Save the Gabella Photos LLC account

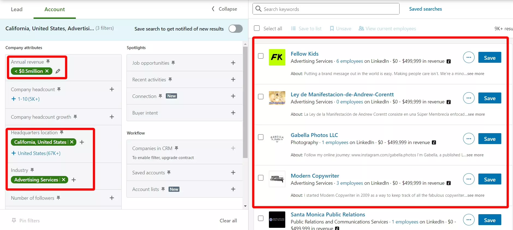[x=490, y=139]
